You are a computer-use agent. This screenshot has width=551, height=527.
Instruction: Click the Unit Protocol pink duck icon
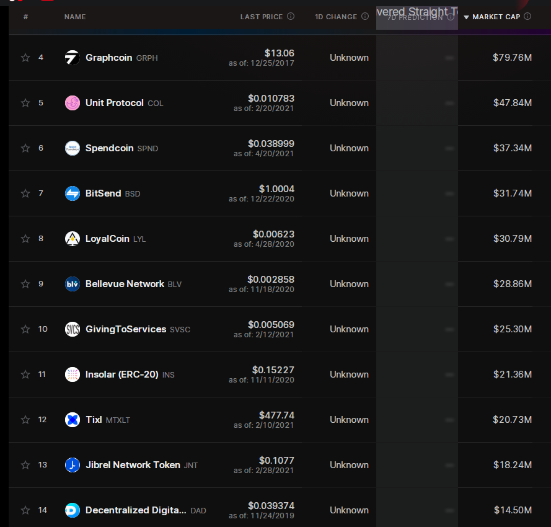pos(73,103)
